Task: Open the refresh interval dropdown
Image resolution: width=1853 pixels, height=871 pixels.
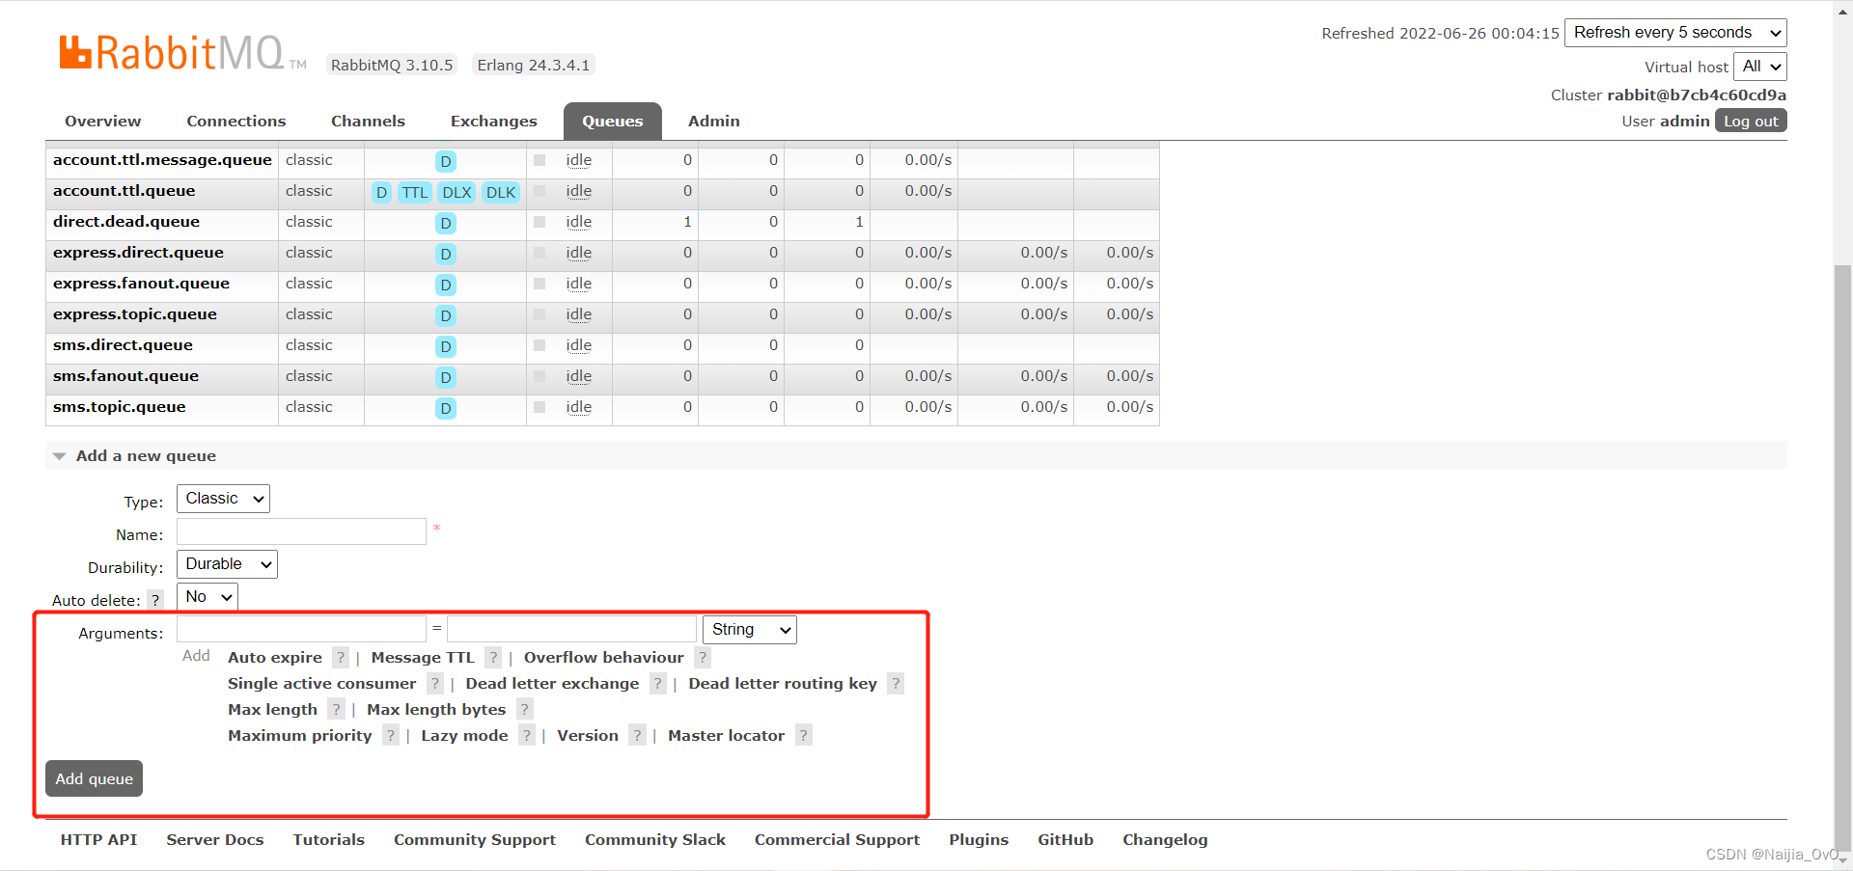Action: tap(1675, 33)
